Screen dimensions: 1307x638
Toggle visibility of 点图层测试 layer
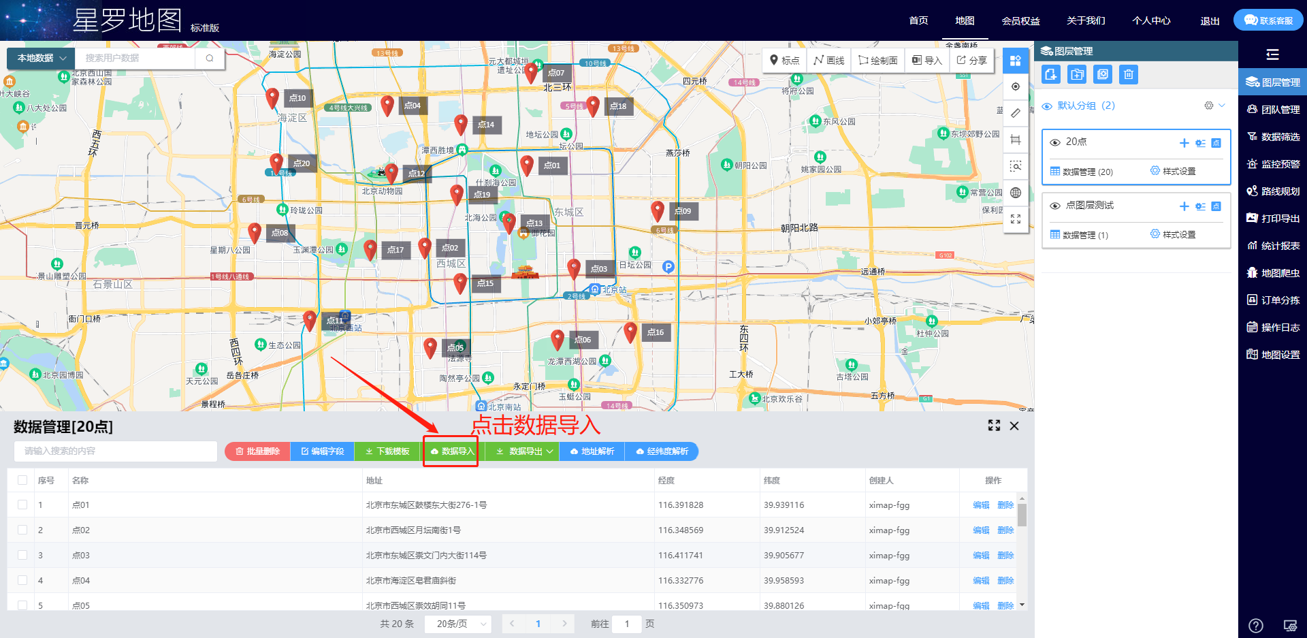[x=1055, y=206]
